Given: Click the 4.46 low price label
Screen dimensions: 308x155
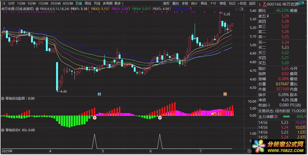Looking at the screenshot, I should [64, 92].
